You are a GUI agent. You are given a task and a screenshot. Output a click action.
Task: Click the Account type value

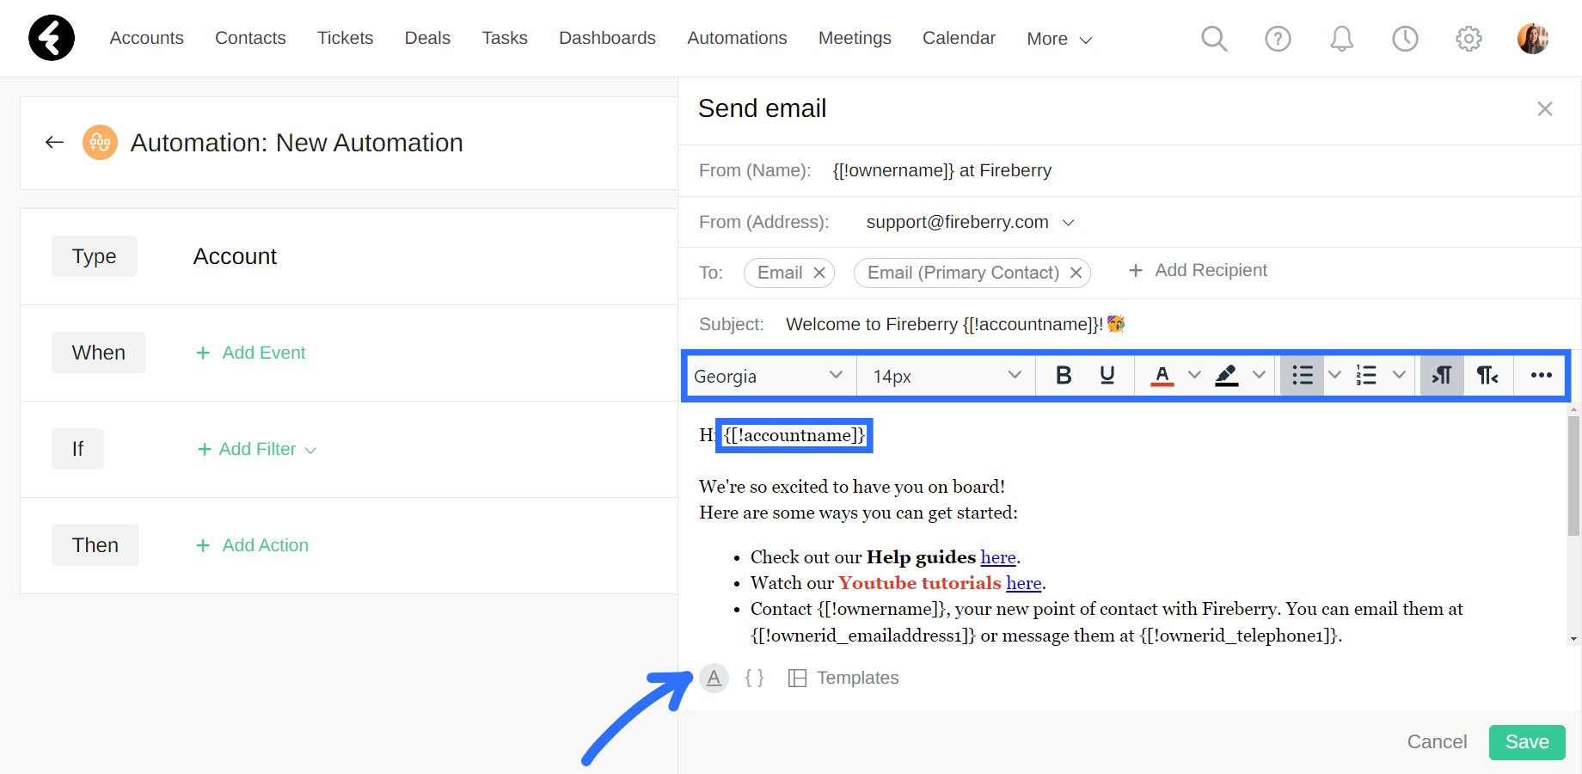(x=235, y=256)
